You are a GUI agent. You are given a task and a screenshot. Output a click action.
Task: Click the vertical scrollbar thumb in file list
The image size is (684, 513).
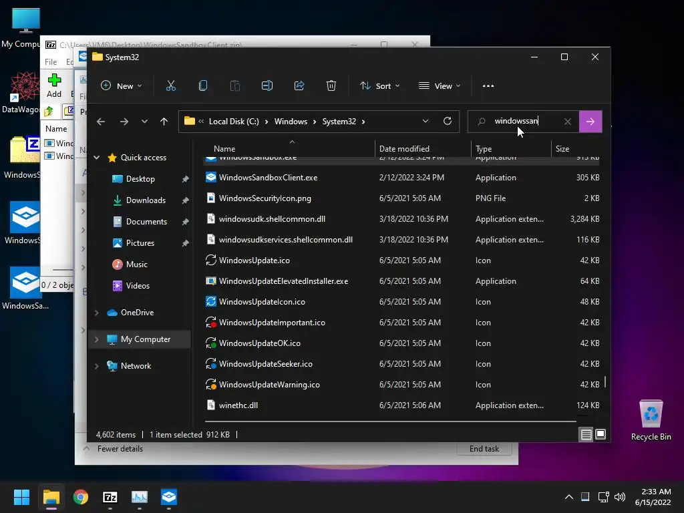[605, 382]
